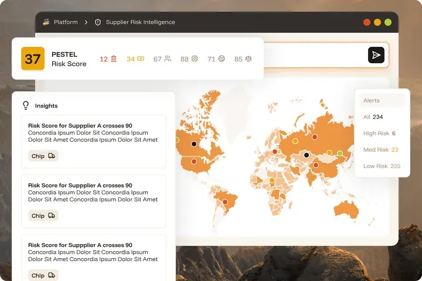Select the economic money icon next to 34
Image resolution: width=422 pixels, height=281 pixels.
[x=141, y=59]
